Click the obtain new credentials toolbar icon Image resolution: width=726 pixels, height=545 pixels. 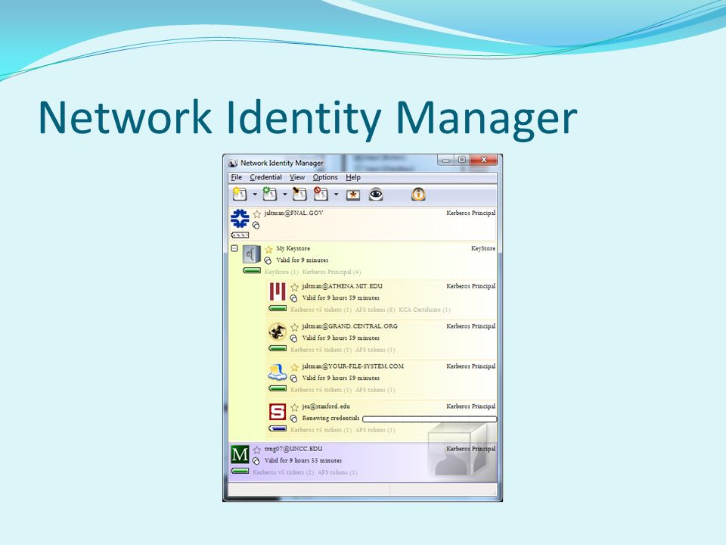[x=240, y=194]
